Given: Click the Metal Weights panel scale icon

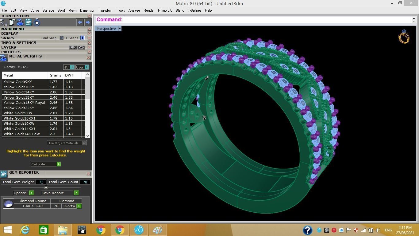Looking at the screenshot, I should (x=4, y=58).
